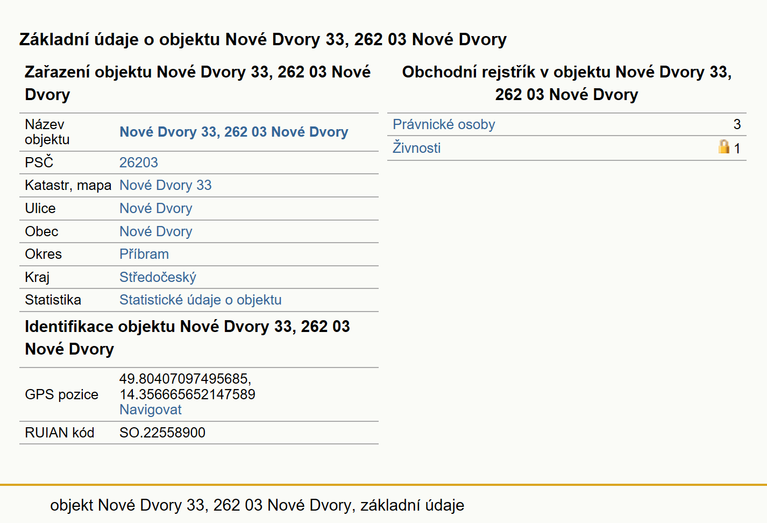Click the Právnické osoby count 3
The image size is (767, 523).
[737, 124]
